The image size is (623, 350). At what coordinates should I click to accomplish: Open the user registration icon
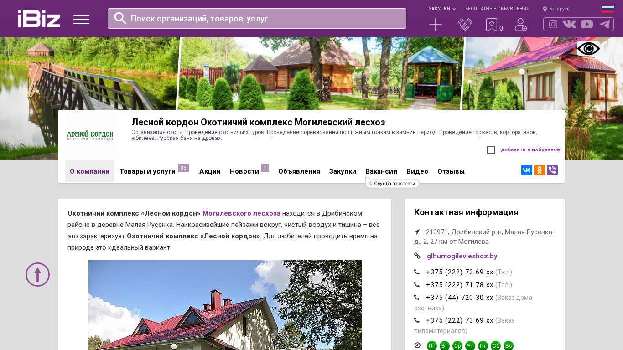[x=520, y=25]
